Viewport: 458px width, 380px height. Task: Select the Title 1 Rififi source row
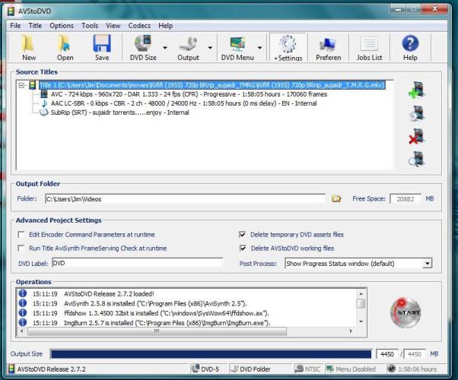212,85
